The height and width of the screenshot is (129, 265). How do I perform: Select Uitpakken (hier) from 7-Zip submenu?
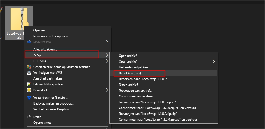130,73
